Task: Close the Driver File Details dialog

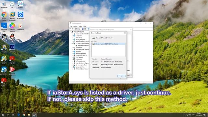Action: click(x=125, y=33)
